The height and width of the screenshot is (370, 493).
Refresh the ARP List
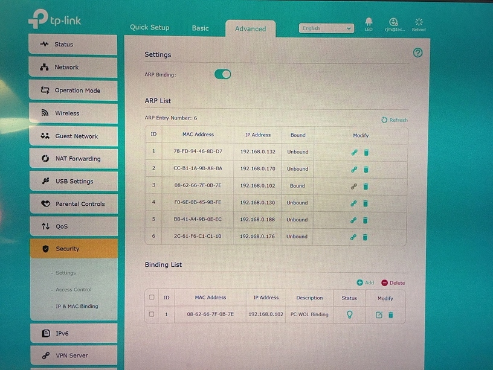point(395,120)
